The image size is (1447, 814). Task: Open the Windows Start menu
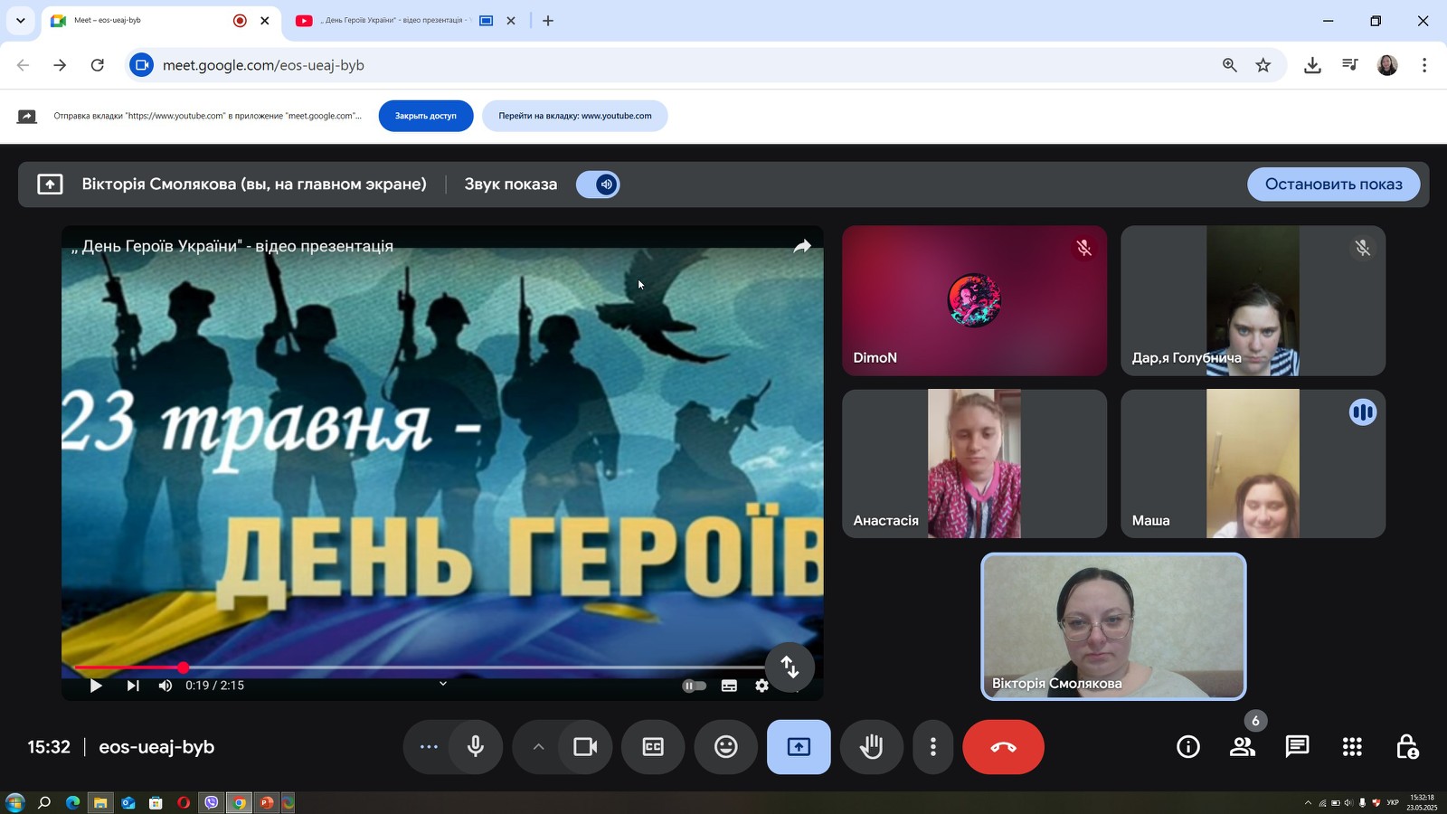coord(14,802)
